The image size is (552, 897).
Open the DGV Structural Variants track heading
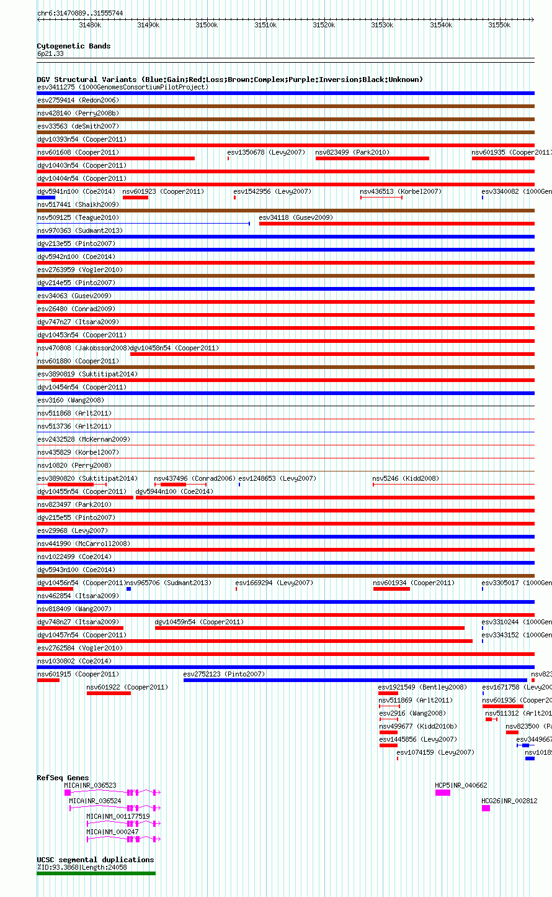click(x=230, y=80)
